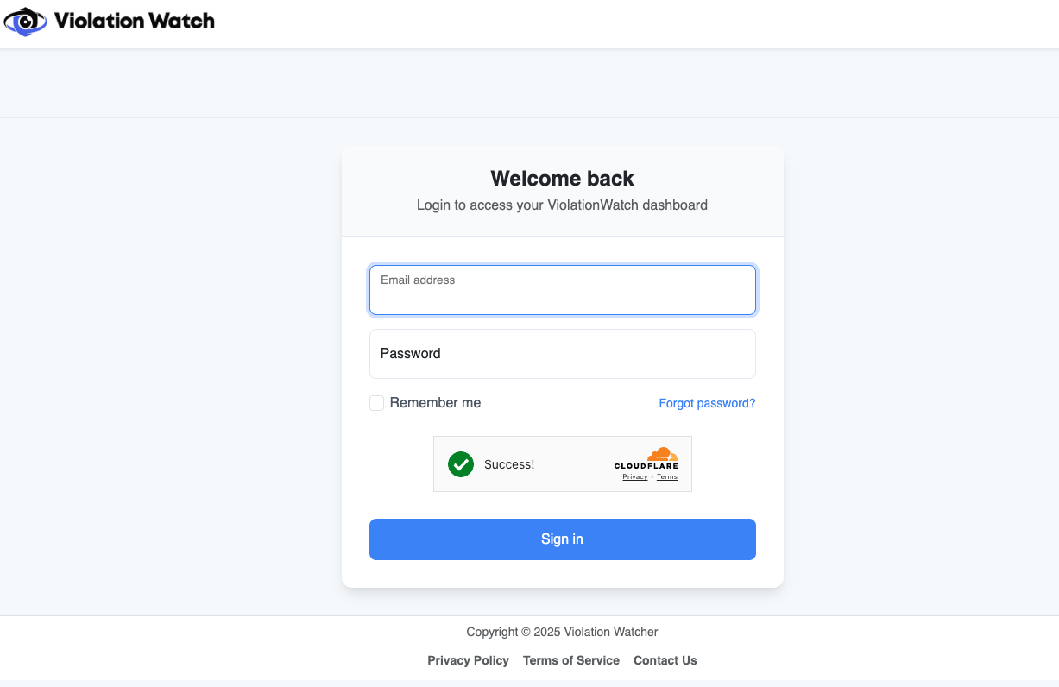The width and height of the screenshot is (1059, 687).
Task: Click into the Password field
Action: click(562, 354)
